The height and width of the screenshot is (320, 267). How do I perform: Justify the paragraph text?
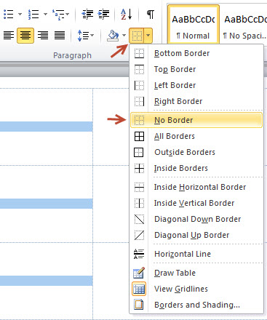60,36
